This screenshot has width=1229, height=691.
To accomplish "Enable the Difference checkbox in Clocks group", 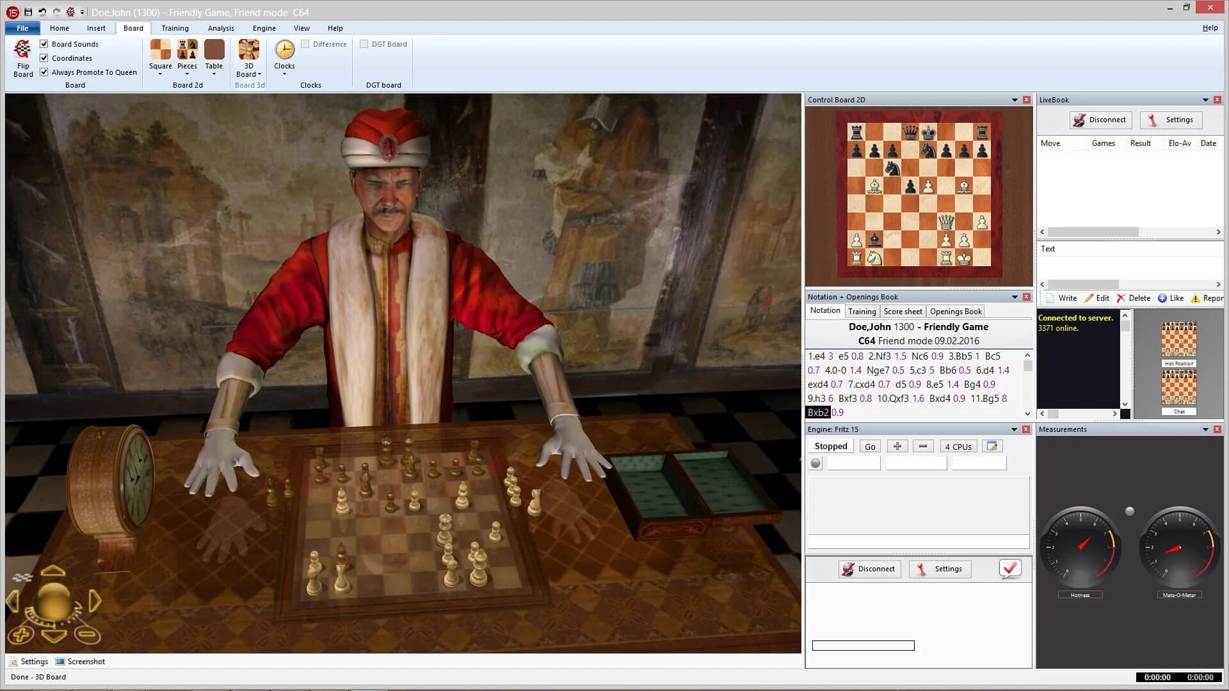I will coord(305,44).
